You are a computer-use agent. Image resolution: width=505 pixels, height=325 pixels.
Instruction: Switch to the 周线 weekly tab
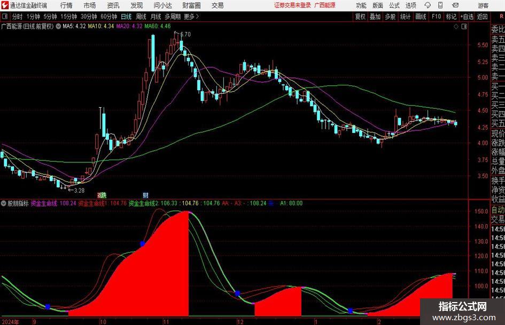tap(141, 17)
